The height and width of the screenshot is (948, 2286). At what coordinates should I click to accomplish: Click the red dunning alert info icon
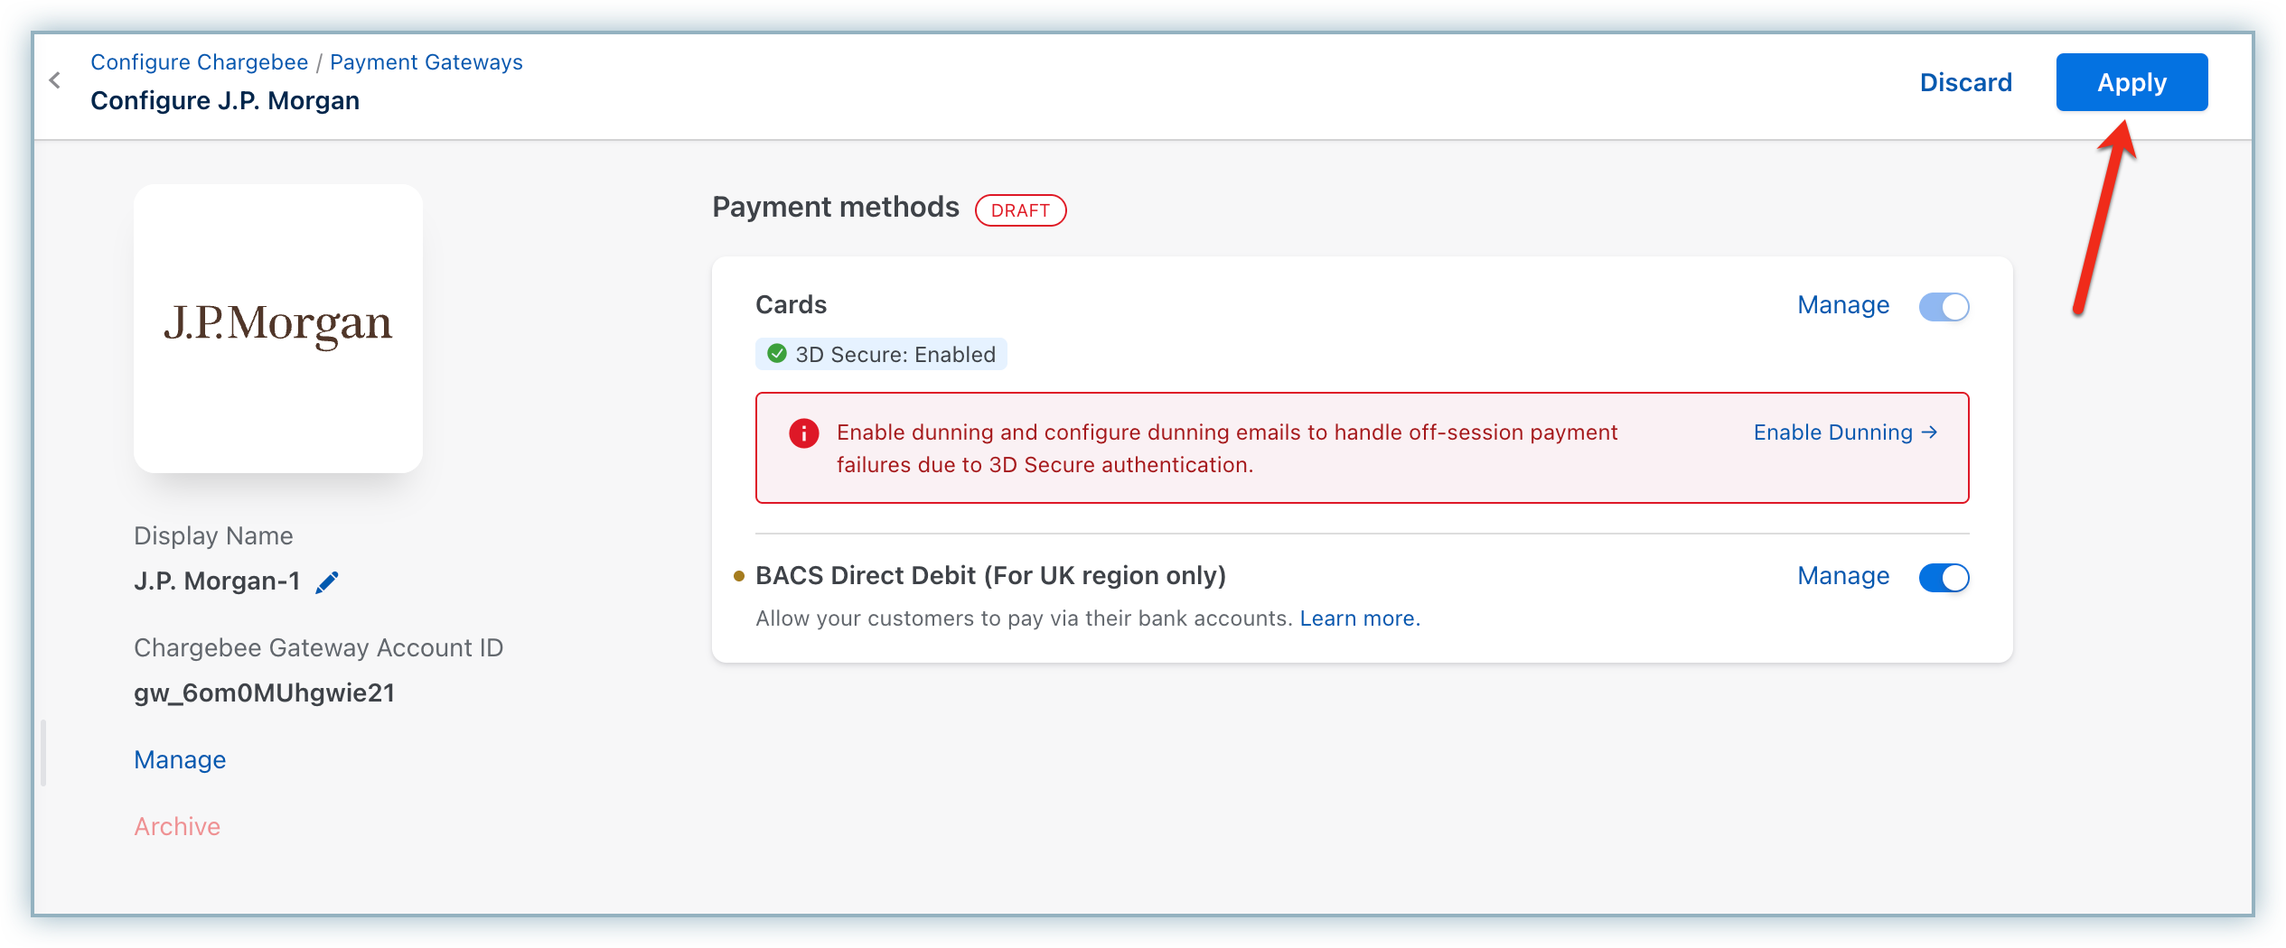tap(803, 433)
